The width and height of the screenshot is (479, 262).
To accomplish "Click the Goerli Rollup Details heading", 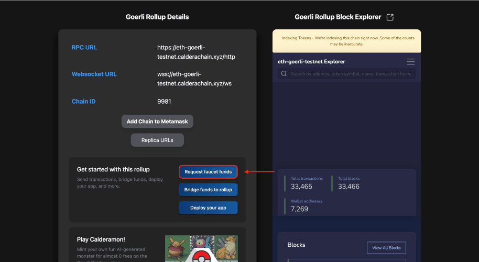I will (157, 17).
